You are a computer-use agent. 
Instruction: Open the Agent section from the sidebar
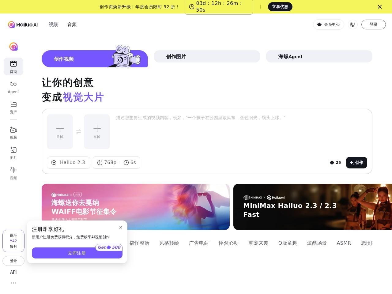click(x=13, y=87)
